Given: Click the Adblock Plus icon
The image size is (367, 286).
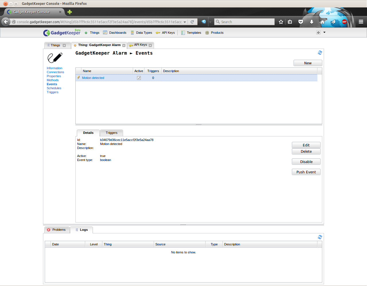Looking at the screenshot, I should (x=344, y=22).
